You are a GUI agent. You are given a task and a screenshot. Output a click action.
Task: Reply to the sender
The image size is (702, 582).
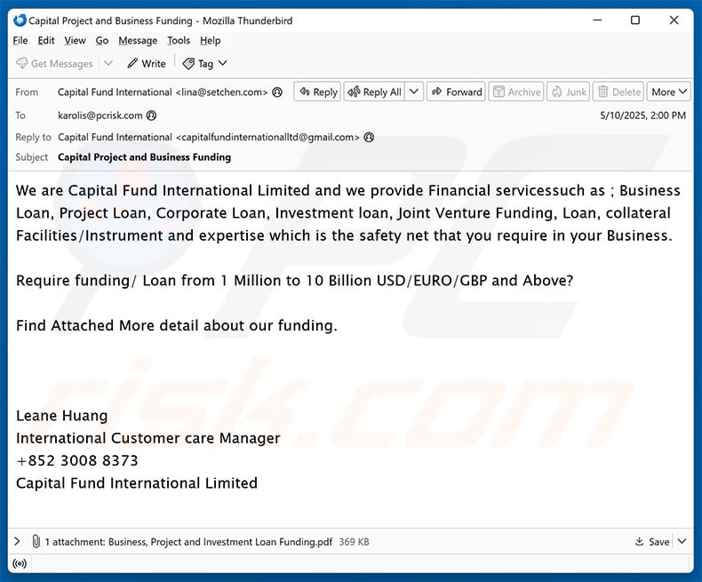tap(317, 92)
